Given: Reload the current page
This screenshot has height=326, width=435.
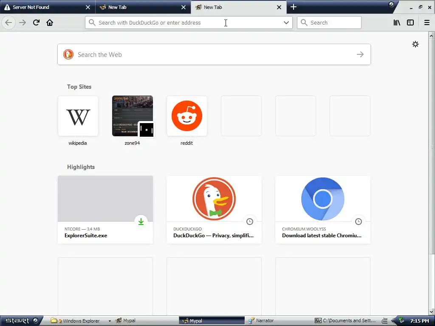Looking at the screenshot, I should (36, 22).
